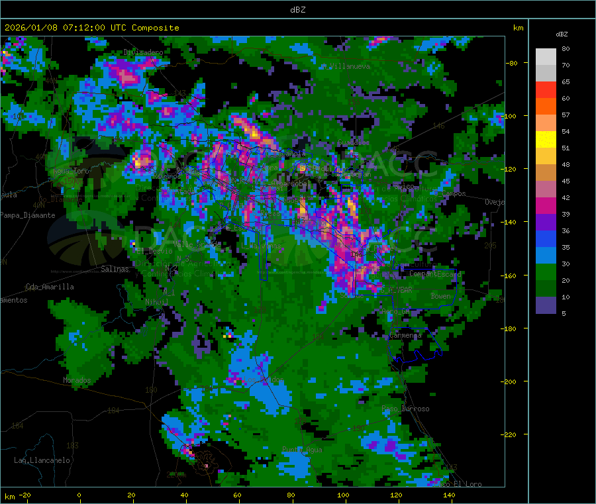596x504 pixels.
Task: Select the 80 dBZ white legend swatch
Action: click(546, 57)
